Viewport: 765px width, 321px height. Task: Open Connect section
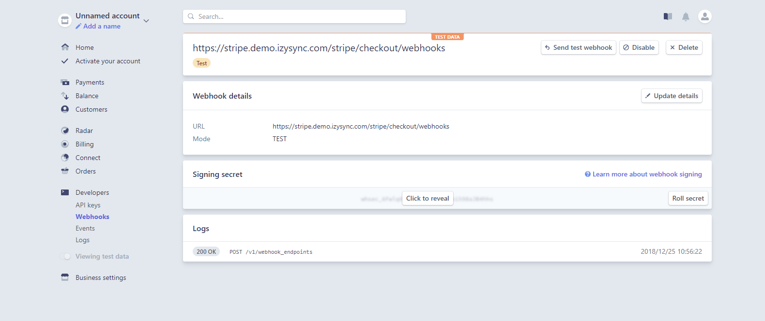point(88,158)
